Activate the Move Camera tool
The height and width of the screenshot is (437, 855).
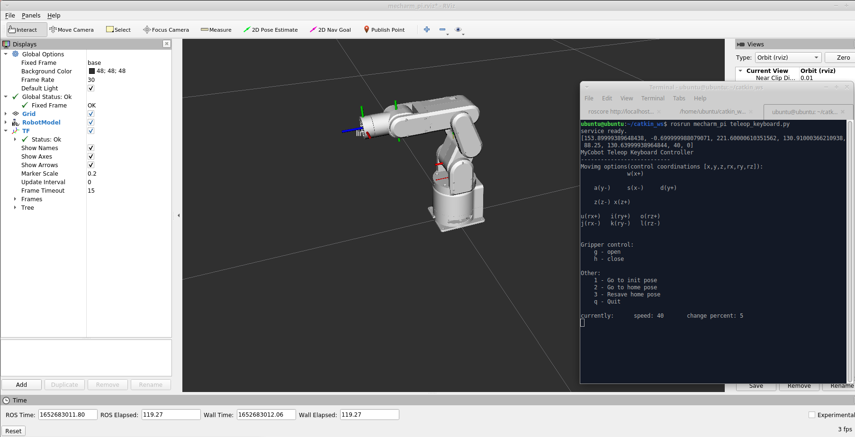(72, 30)
